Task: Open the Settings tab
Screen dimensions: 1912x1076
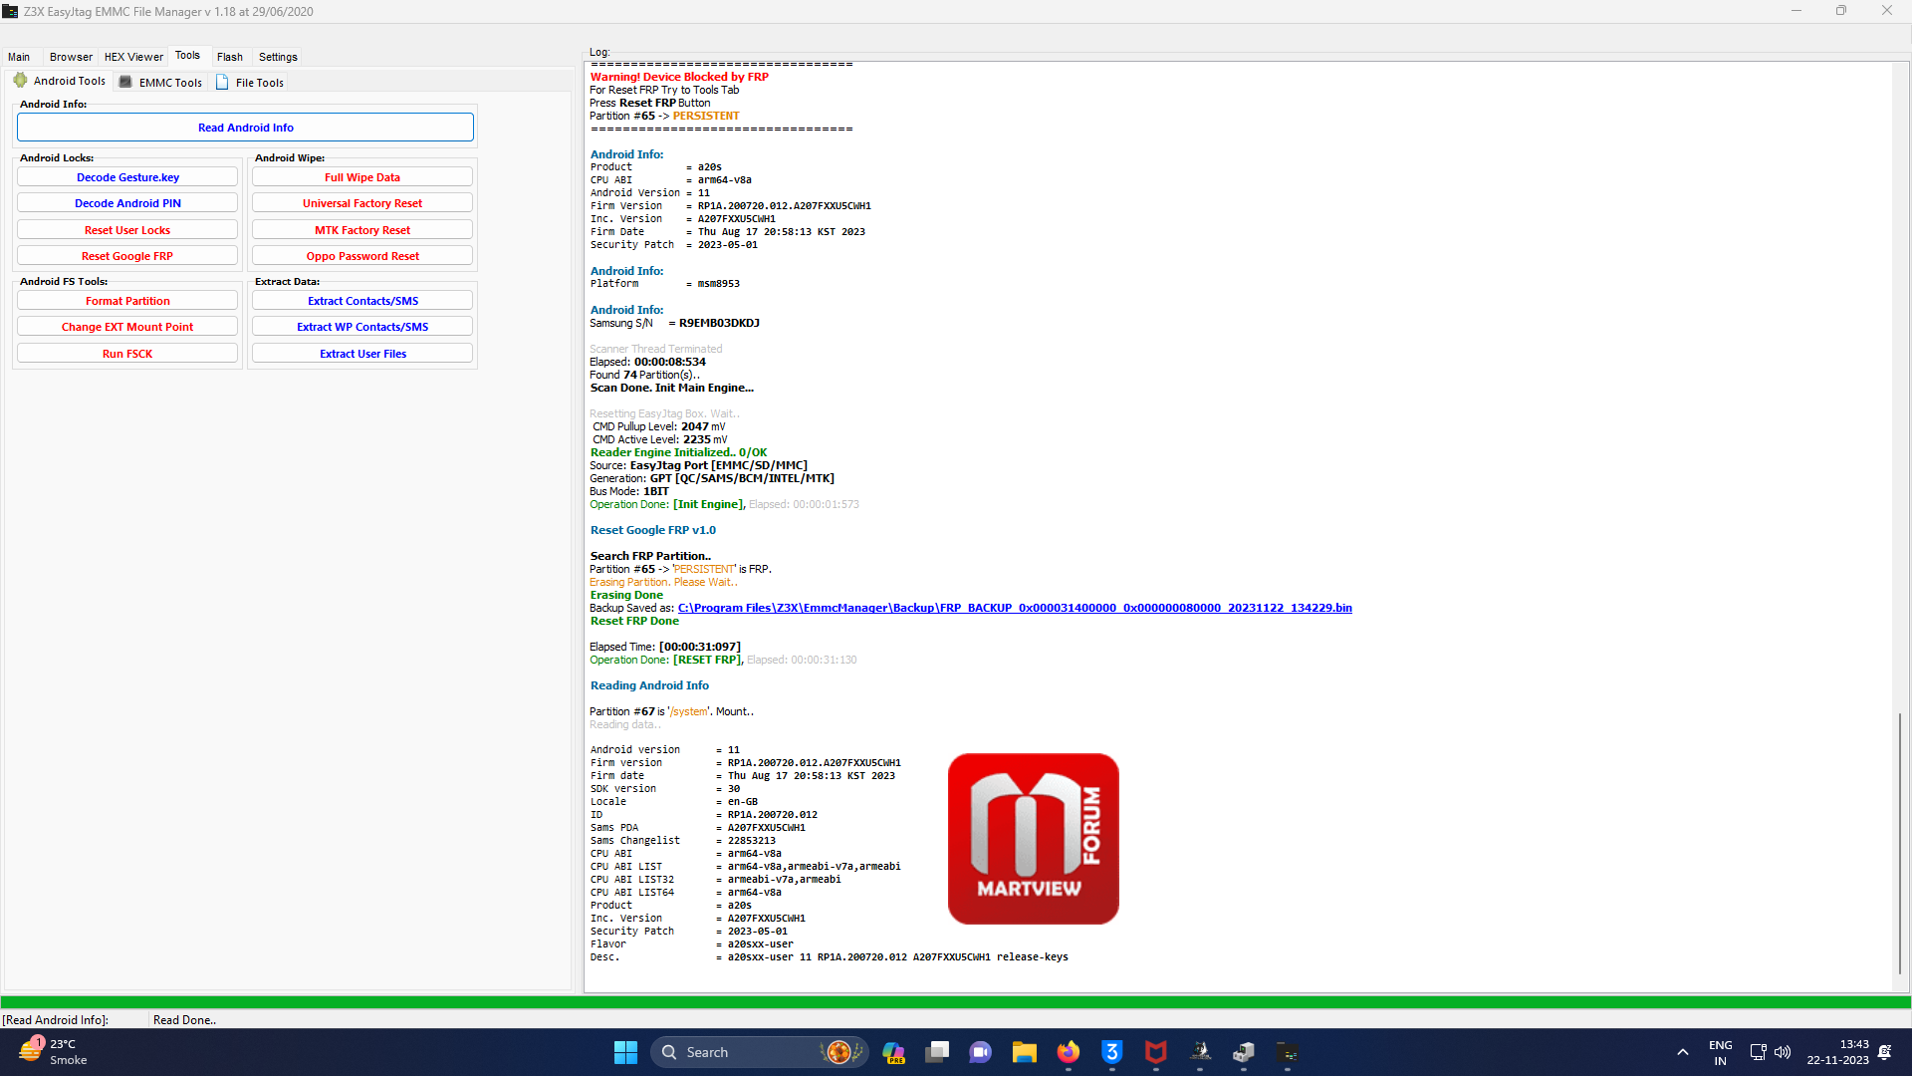Action: pos(278,57)
